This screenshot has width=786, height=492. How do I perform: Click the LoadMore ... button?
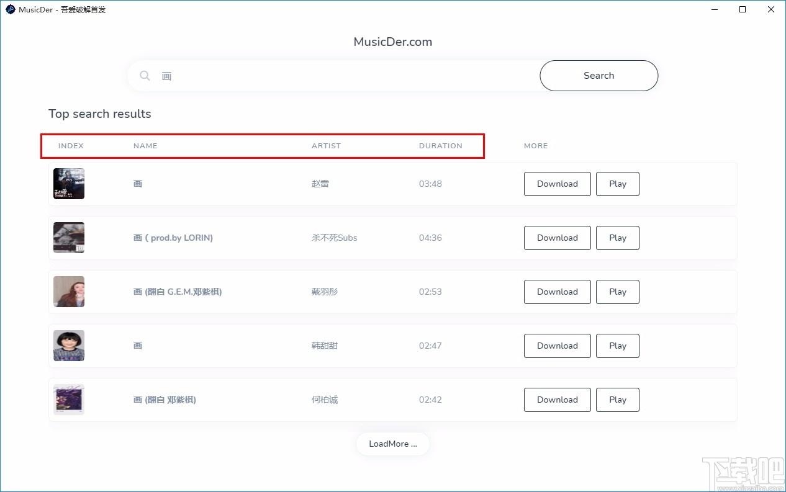pyautogui.click(x=392, y=444)
